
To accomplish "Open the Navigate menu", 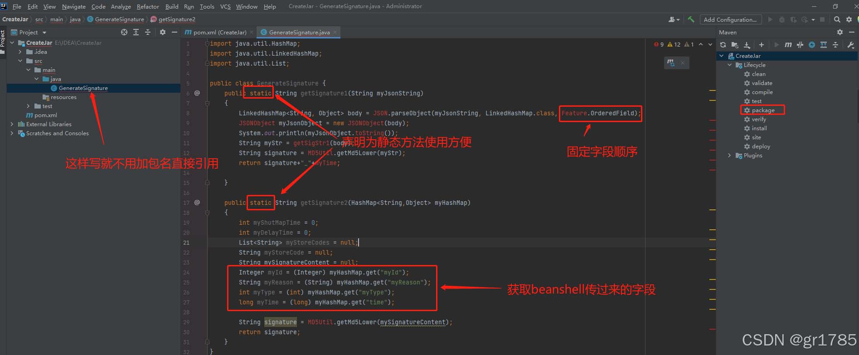I will [x=74, y=6].
